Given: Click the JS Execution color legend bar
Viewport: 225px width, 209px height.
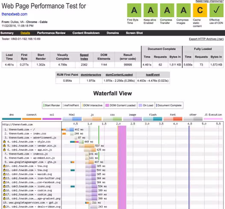Looking at the screenshot, I should [213, 119].
